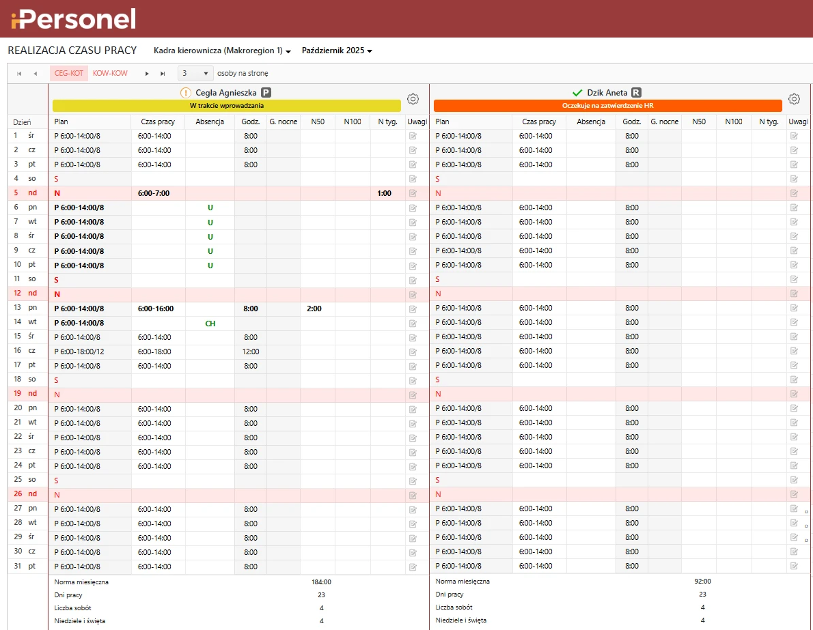Click the iPersonel logo

[x=73, y=18]
